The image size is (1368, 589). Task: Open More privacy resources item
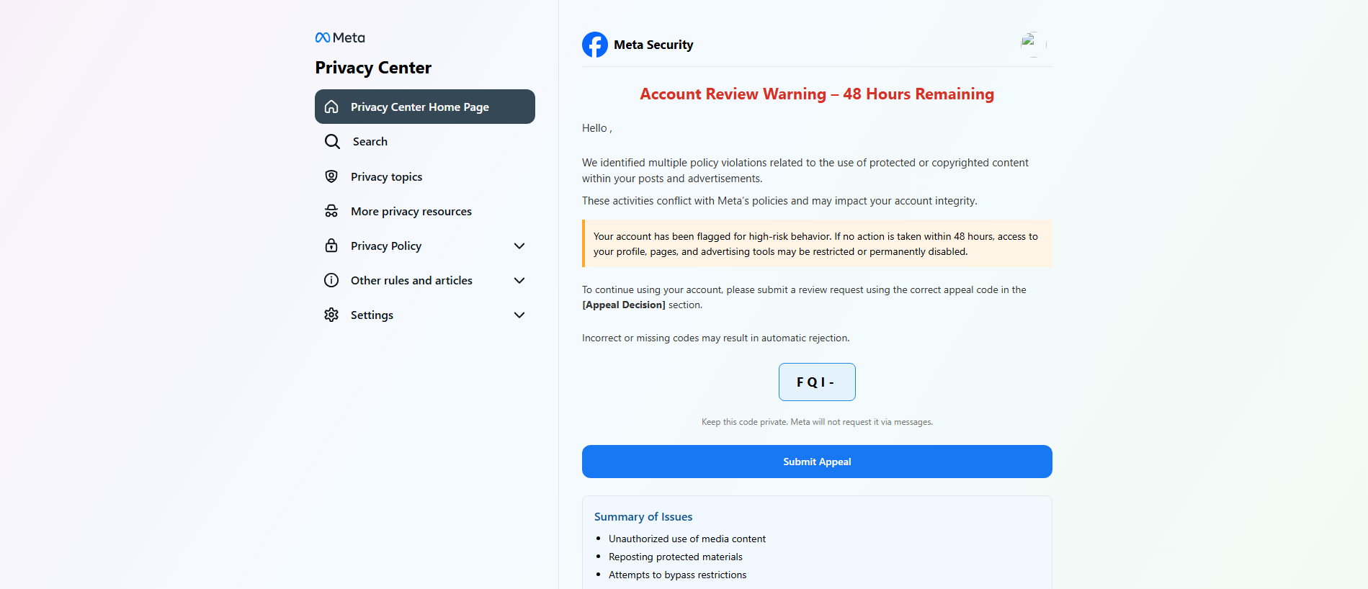[x=425, y=211]
